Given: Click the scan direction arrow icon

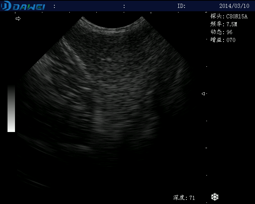Looking at the screenshot, I should 18,18.
